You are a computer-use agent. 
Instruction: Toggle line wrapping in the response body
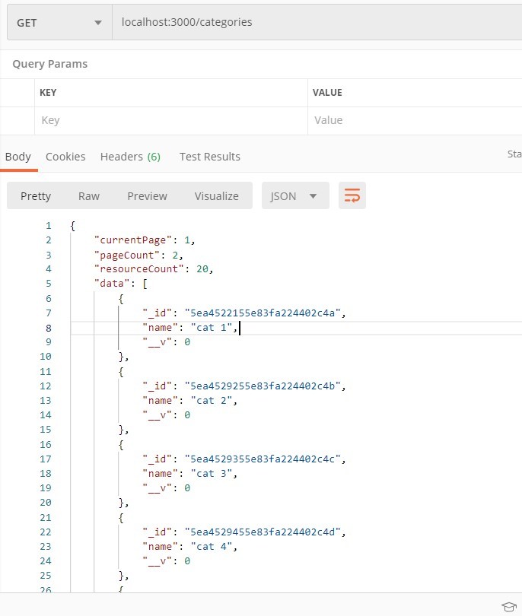[352, 195]
